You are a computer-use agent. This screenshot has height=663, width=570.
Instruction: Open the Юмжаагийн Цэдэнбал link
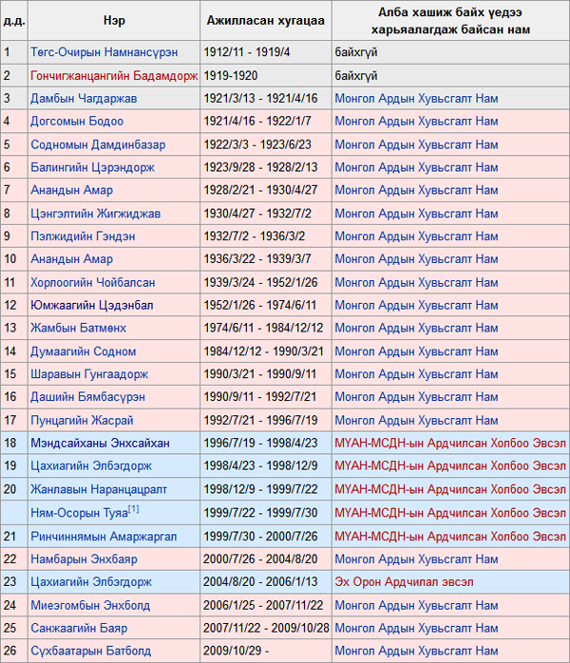92,305
